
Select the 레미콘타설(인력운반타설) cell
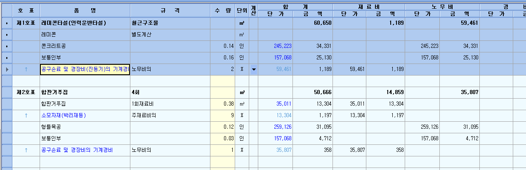85,23
